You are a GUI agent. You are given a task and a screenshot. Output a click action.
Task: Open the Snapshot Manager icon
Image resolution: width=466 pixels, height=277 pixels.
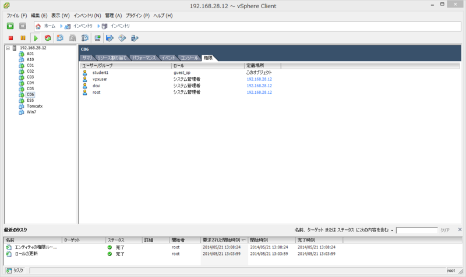[x=85, y=38]
